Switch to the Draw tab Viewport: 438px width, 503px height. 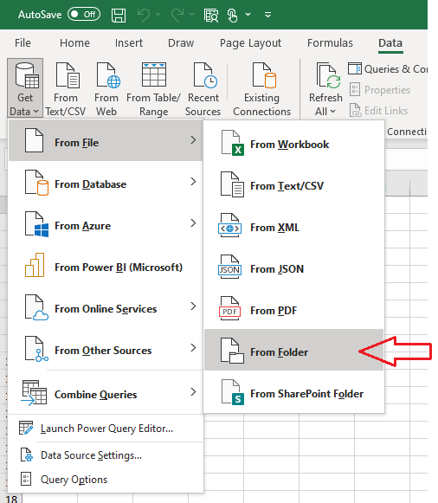click(x=181, y=43)
